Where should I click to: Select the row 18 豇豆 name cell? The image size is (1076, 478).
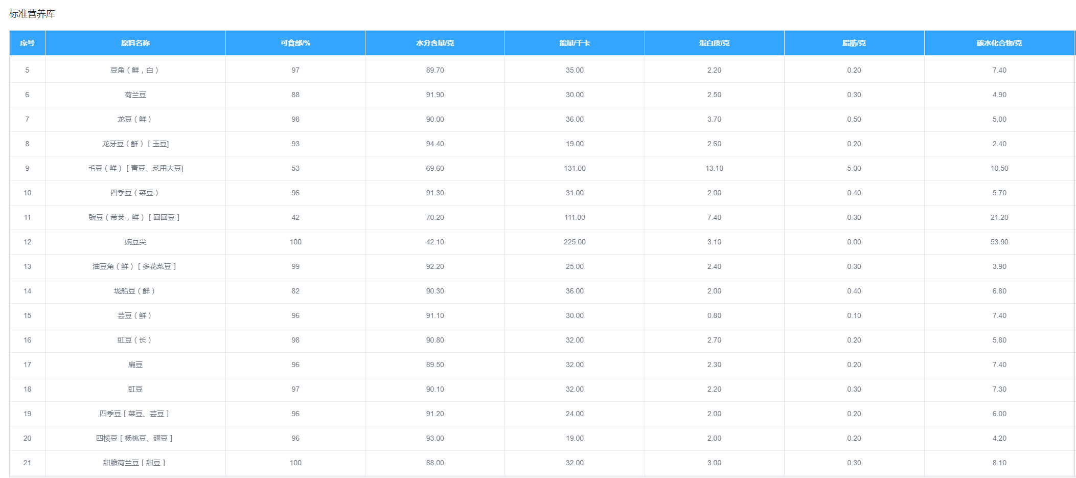tap(135, 389)
